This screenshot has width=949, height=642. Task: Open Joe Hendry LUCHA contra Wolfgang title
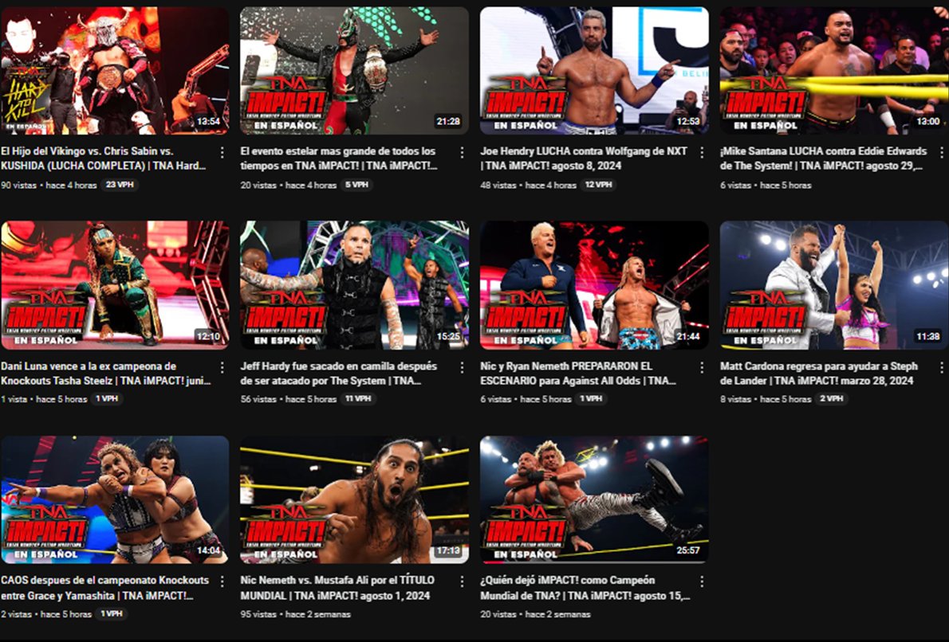[x=584, y=159]
